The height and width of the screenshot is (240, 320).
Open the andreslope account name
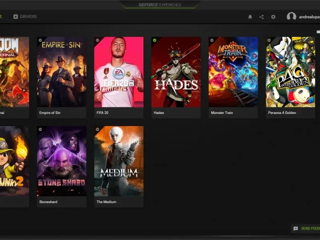pyautogui.click(x=309, y=17)
